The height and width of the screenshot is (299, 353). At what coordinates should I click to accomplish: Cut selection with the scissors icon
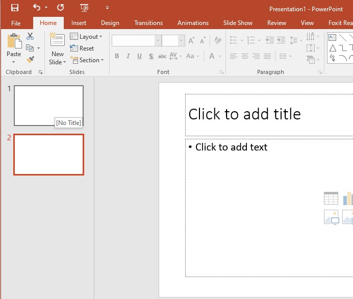(30, 36)
